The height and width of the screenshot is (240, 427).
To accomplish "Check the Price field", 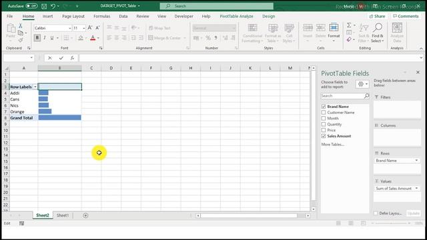I will tap(323, 130).
